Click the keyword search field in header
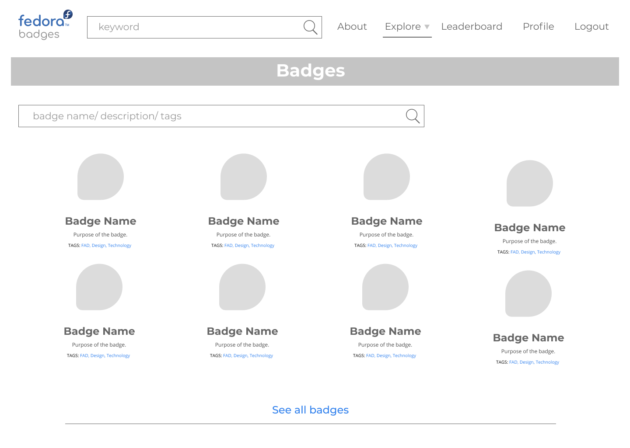The image size is (630, 448). (204, 27)
